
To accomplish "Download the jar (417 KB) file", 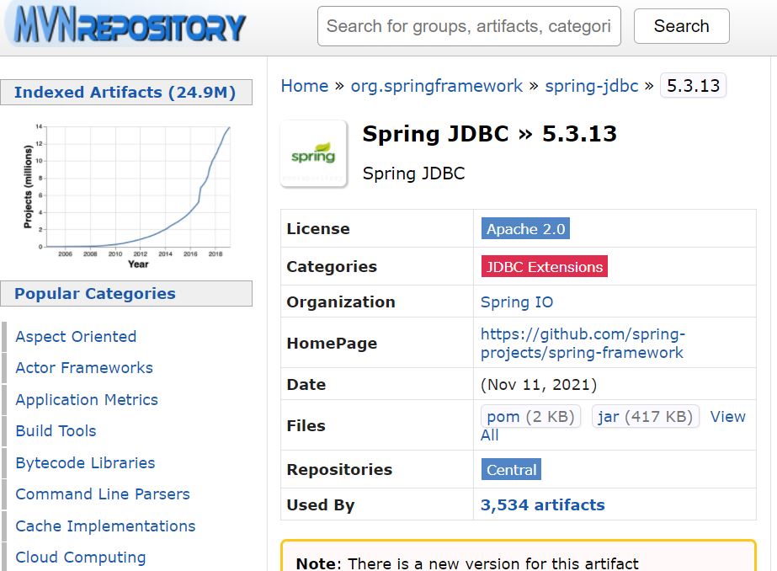I will (x=645, y=416).
